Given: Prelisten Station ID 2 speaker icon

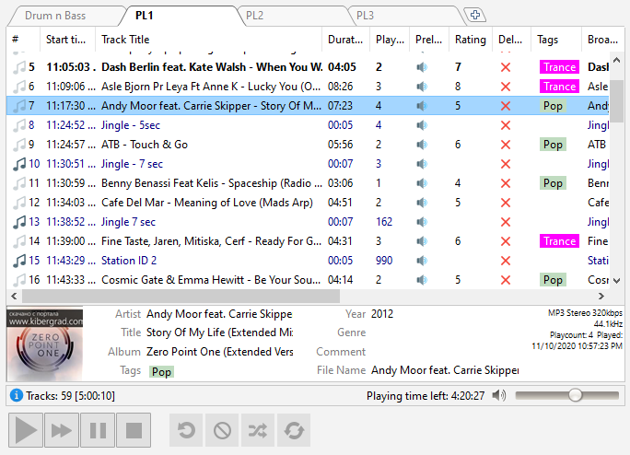Looking at the screenshot, I should [422, 261].
